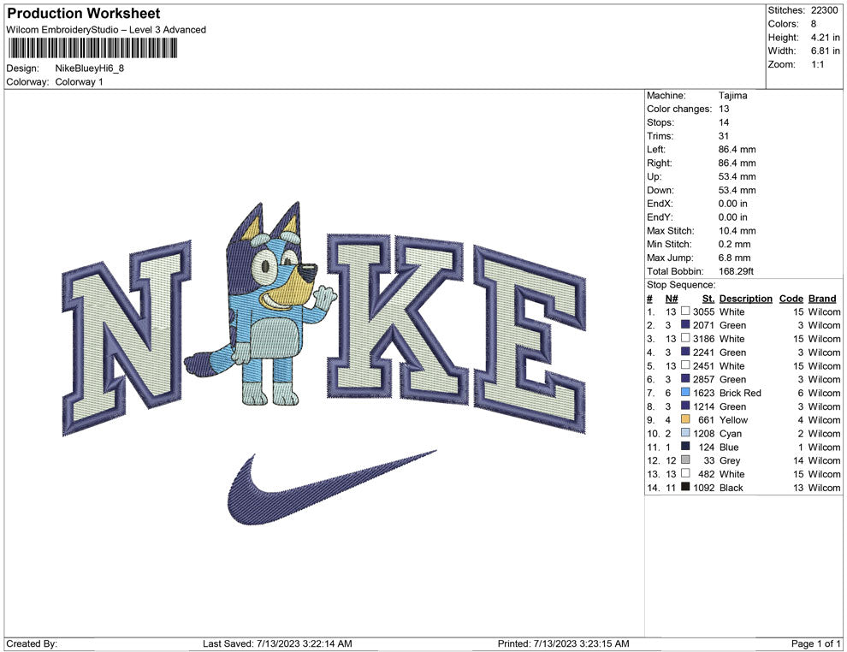The image size is (847, 652).
Task: Click the embroidered letter E
Action: (x=530, y=341)
